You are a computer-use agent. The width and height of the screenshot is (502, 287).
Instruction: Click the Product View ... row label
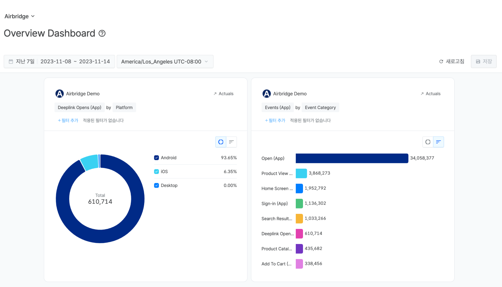[277, 173]
